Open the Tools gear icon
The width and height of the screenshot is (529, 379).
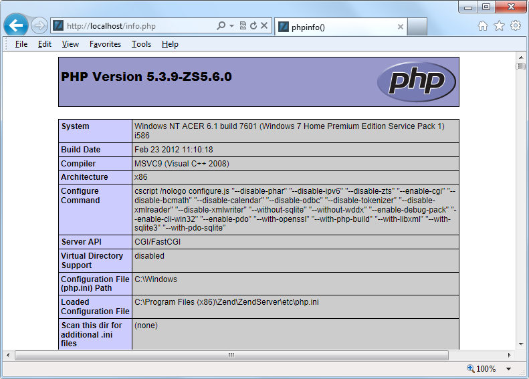tap(516, 25)
